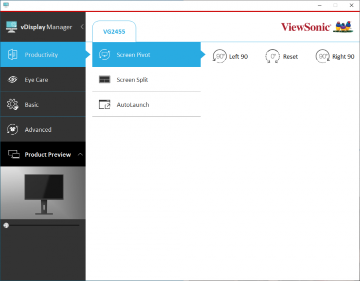This screenshot has height=281, width=360.
Task: Open the Basic settings section label
Action: point(31,105)
